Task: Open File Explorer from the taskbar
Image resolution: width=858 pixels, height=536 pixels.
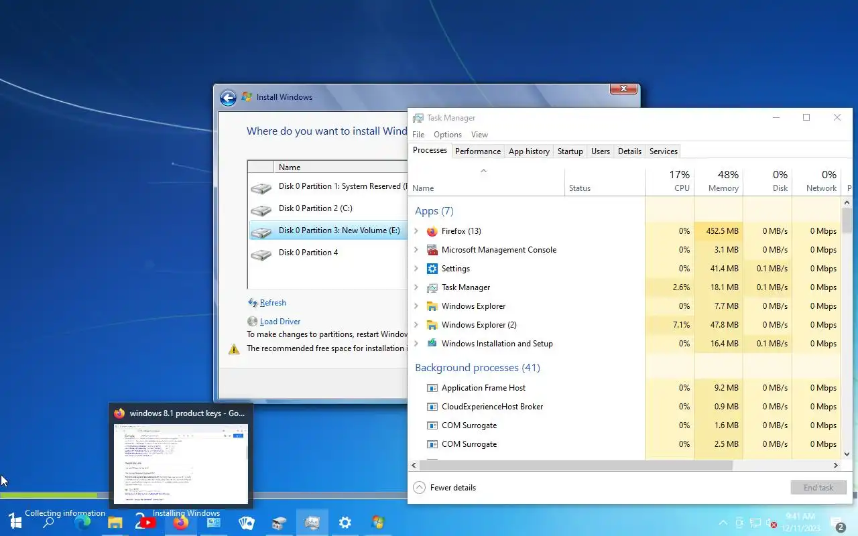Action: (115, 523)
